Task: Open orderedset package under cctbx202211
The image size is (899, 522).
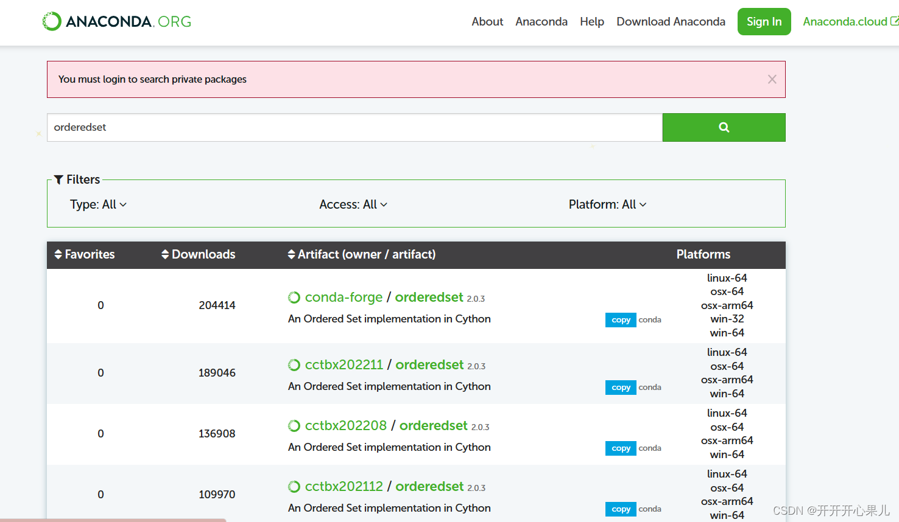Action: click(x=429, y=365)
